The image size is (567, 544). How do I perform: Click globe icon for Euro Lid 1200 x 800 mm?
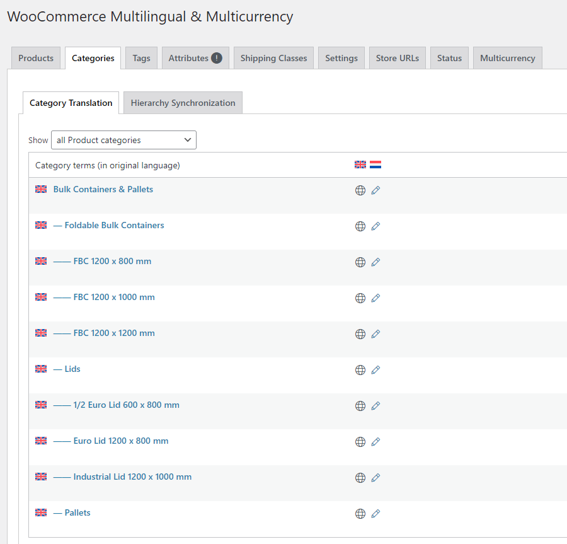(360, 442)
